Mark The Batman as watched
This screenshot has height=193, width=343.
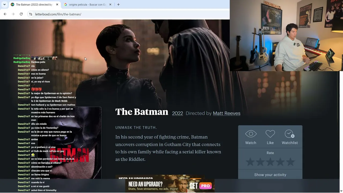point(251,137)
